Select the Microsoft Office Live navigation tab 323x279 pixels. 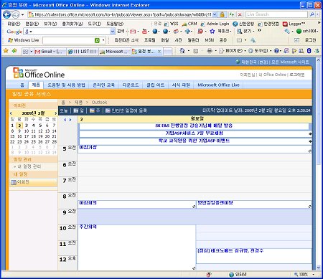[x=218, y=85]
